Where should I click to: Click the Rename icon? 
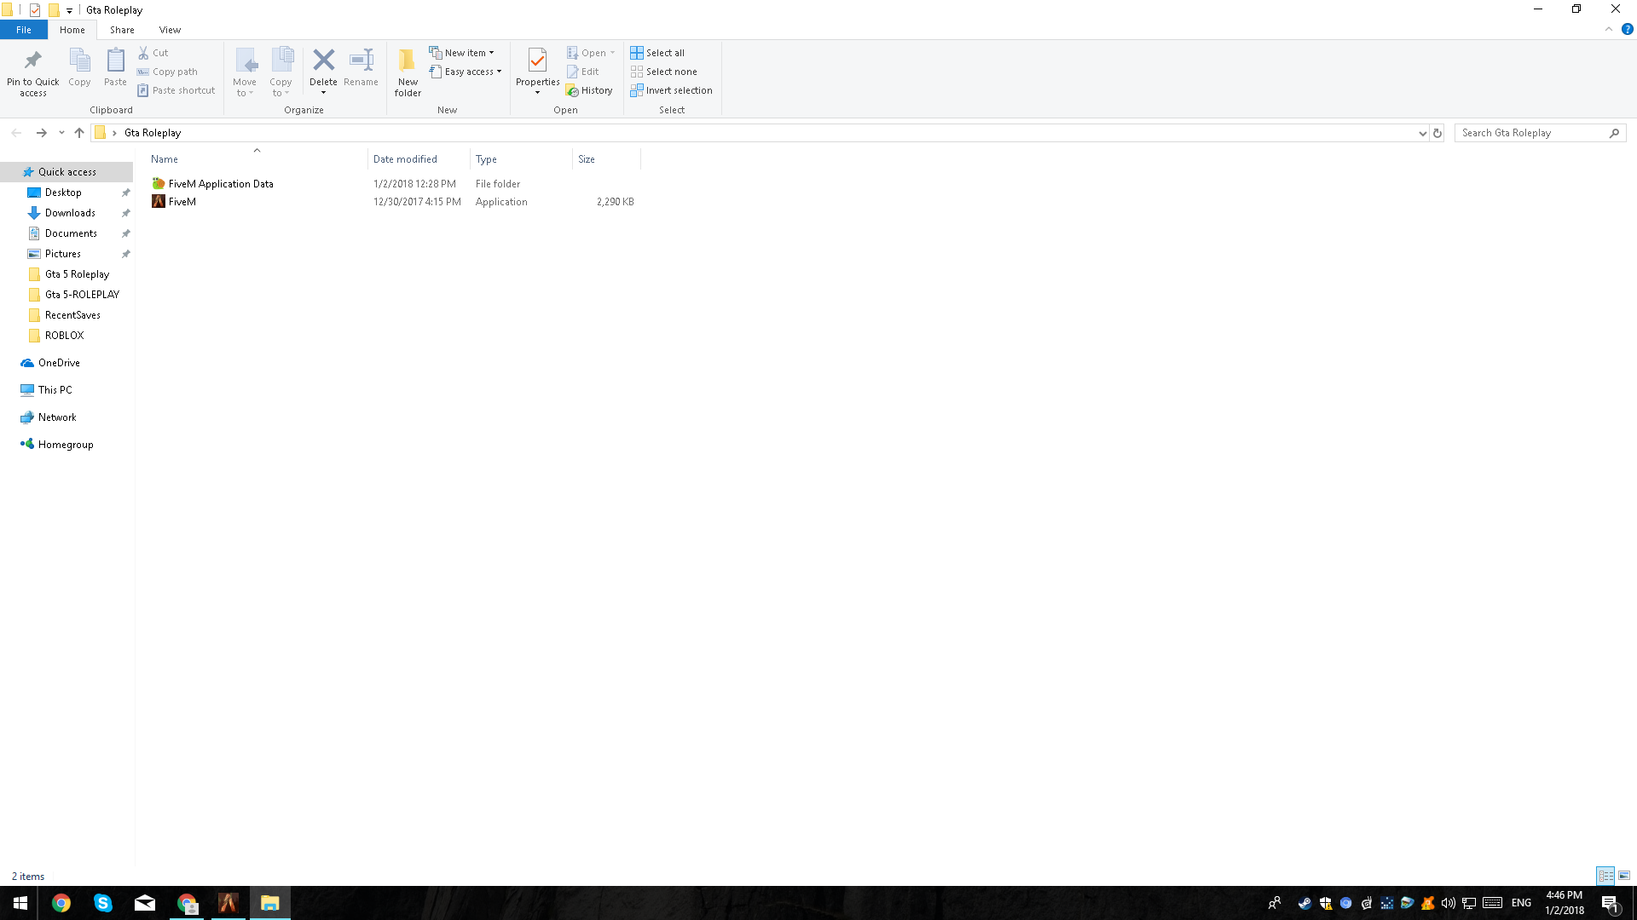click(362, 60)
